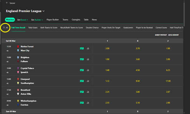Select draw odds 3.60 for Brighton v Fulham

point(138,59)
